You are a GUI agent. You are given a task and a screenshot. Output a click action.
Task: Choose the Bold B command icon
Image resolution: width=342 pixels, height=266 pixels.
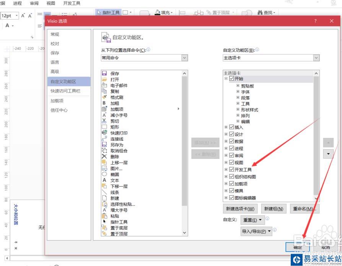tap(104, 103)
